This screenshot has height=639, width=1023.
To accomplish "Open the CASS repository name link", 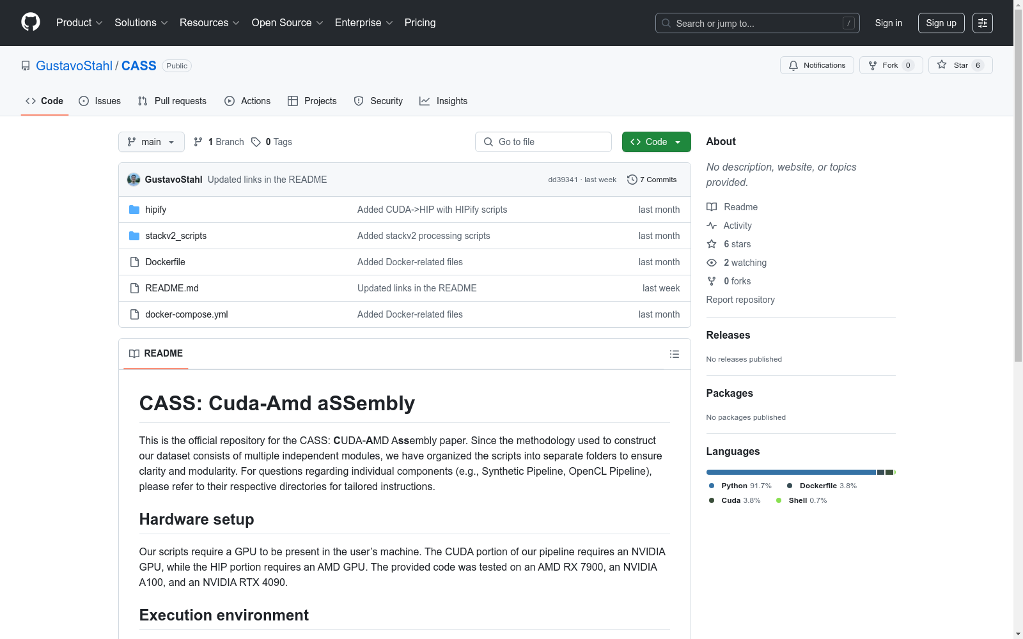I will click(139, 66).
